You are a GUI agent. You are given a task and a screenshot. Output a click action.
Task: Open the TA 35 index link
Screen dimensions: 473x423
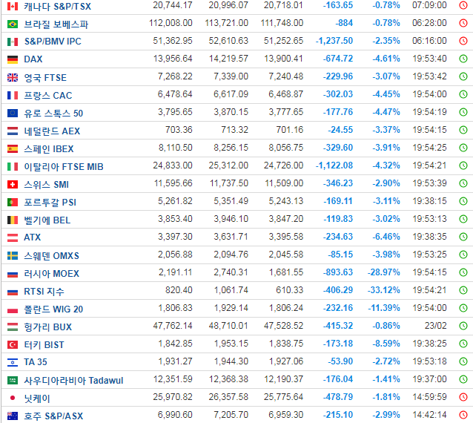tap(36, 361)
